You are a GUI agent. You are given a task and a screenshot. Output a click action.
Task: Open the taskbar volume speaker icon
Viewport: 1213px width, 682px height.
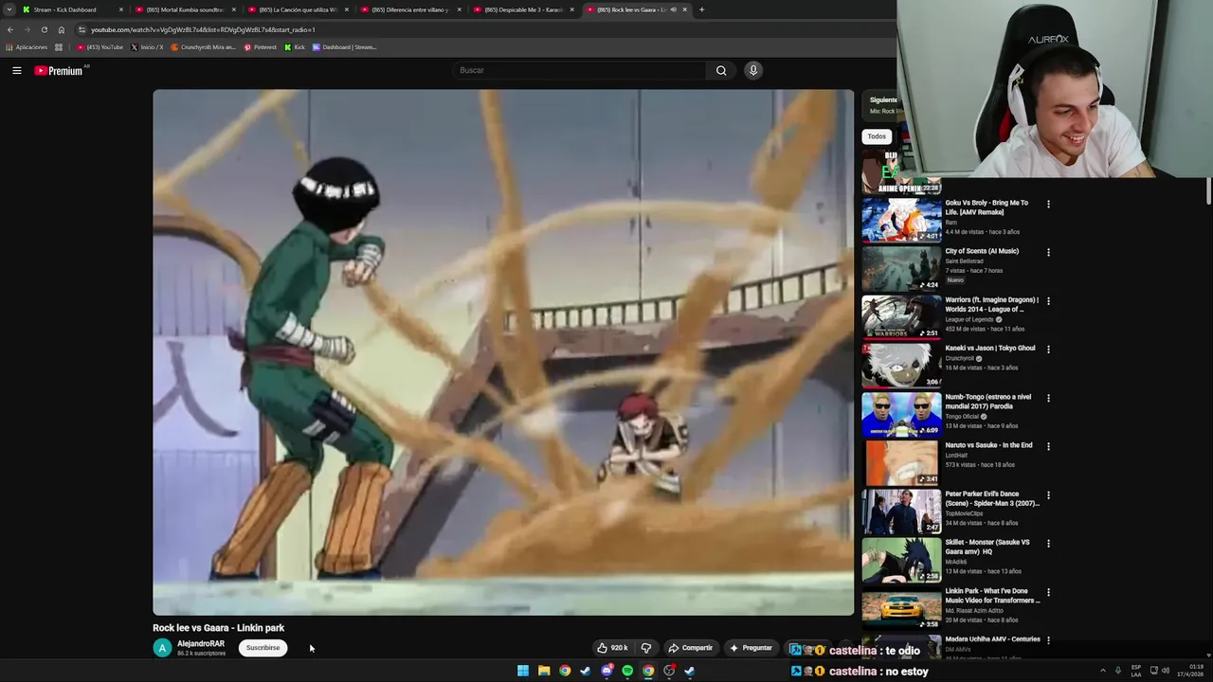[x=1166, y=671]
